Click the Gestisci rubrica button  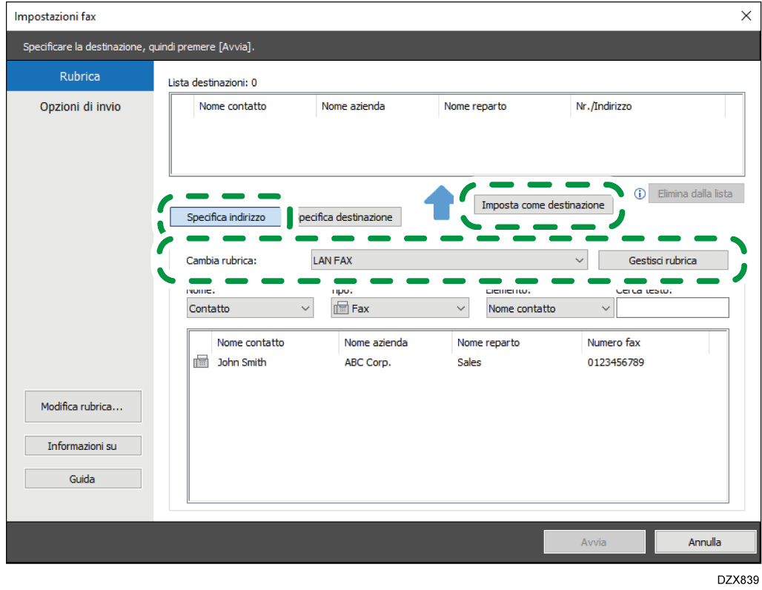click(x=663, y=260)
